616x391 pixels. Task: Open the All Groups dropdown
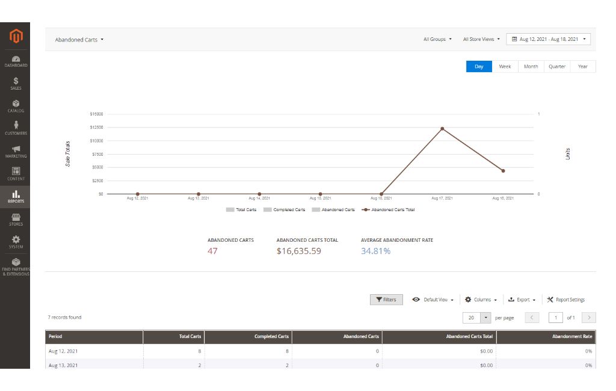437,39
